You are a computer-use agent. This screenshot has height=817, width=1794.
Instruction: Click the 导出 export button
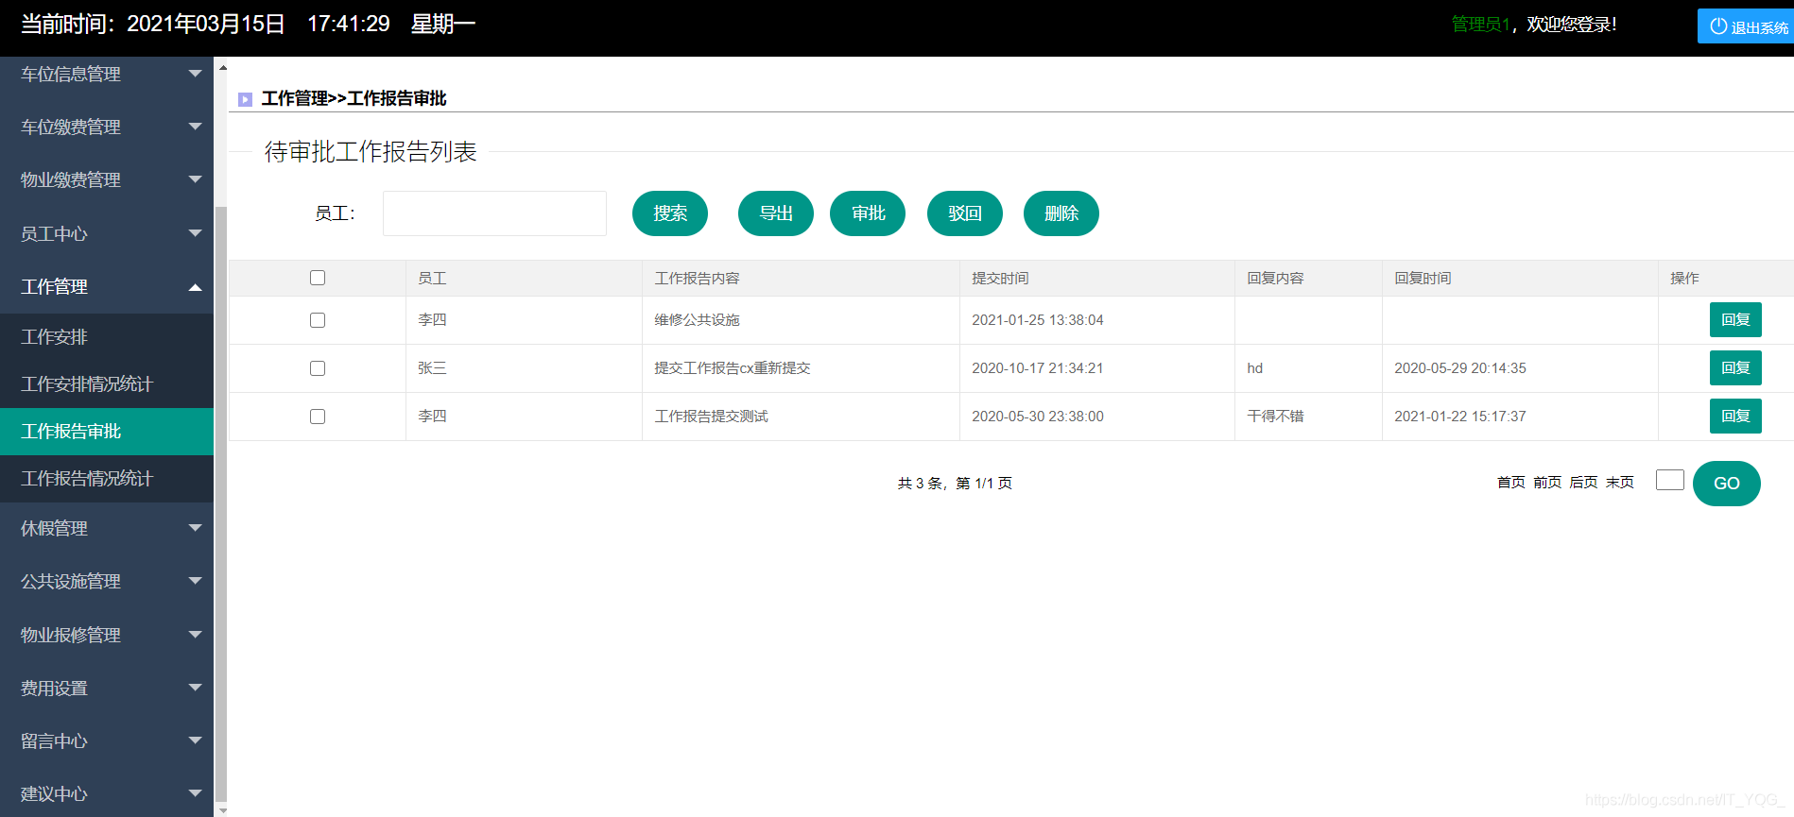tap(776, 213)
